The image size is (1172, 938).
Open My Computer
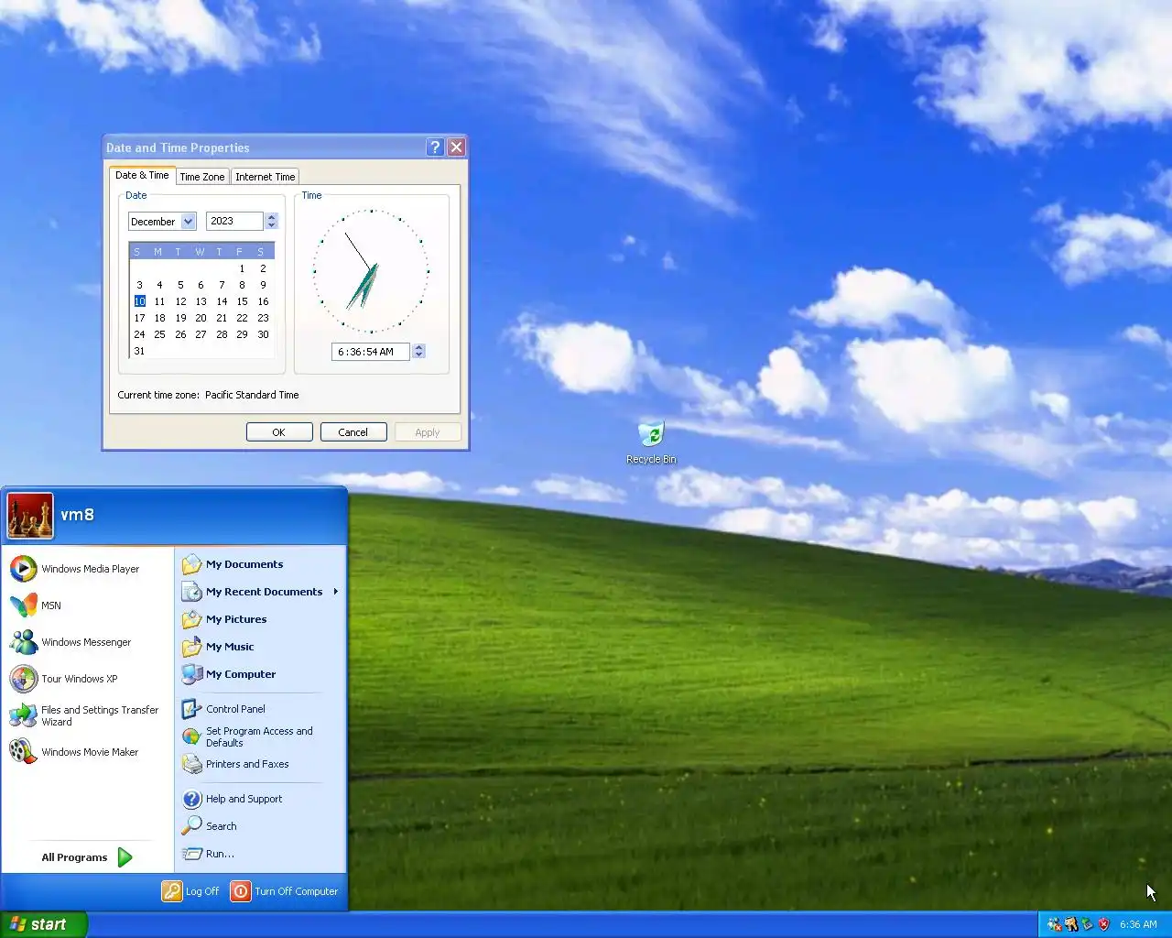point(229,674)
